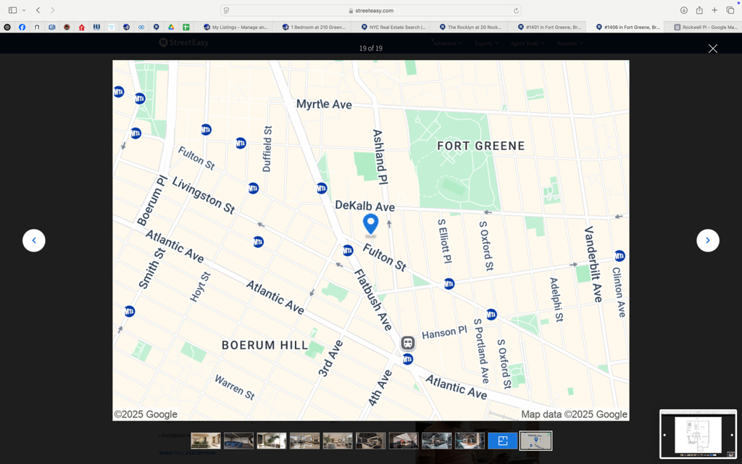Image resolution: width=742 pixels, height=464 pixels.
Task: Show the tab overview
Action: click(730, 10)
